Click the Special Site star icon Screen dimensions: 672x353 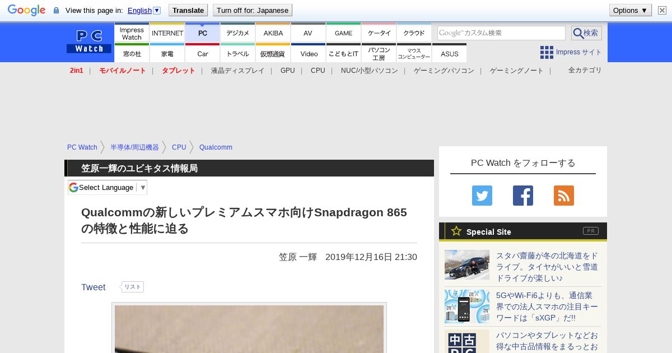tap(456, 231)
